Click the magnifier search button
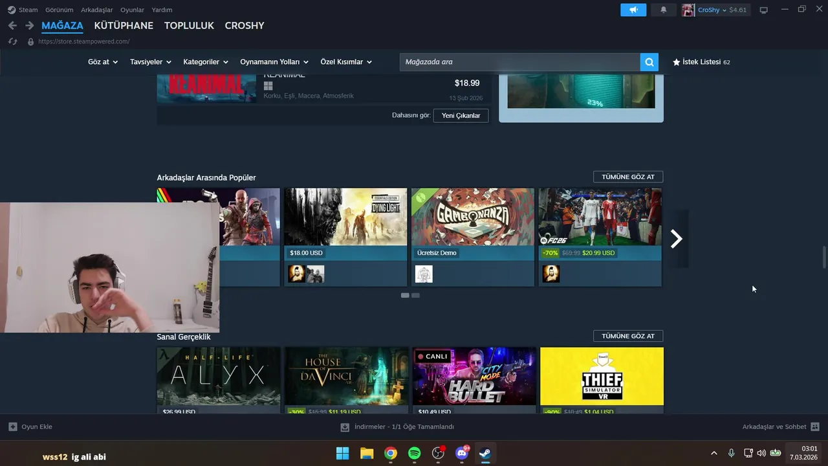Image resolution: width=828 pixels, height=466 pixels. 649,62
